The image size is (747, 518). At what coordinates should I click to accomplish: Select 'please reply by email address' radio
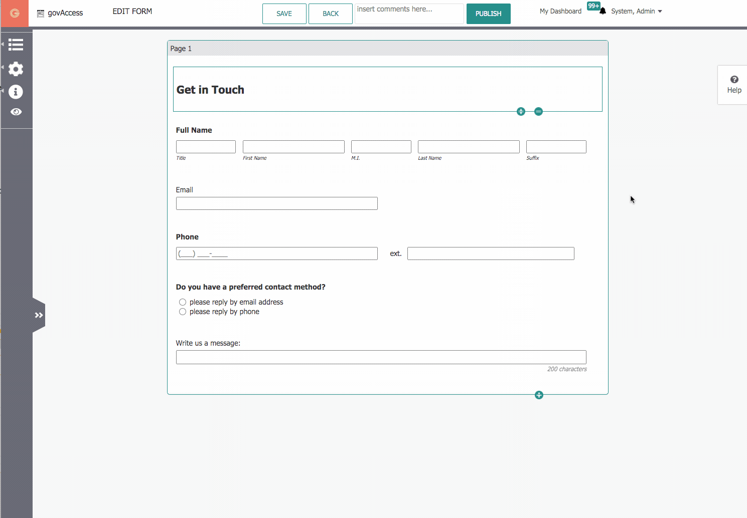point(183,302)
